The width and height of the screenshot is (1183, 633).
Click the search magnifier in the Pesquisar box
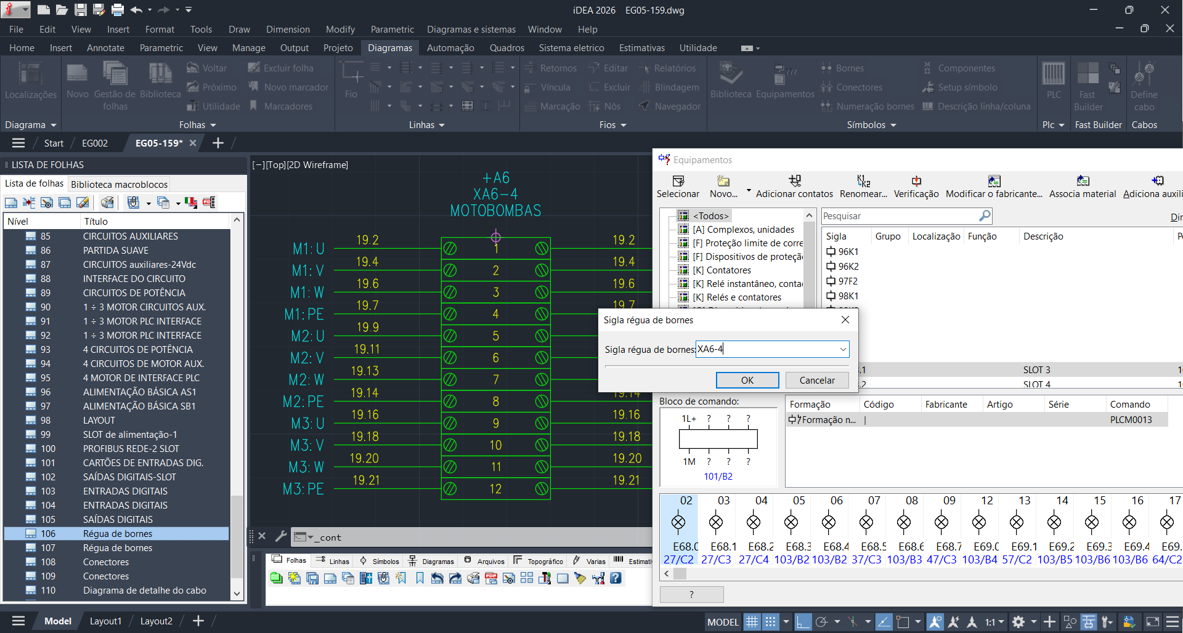[985, 216]
